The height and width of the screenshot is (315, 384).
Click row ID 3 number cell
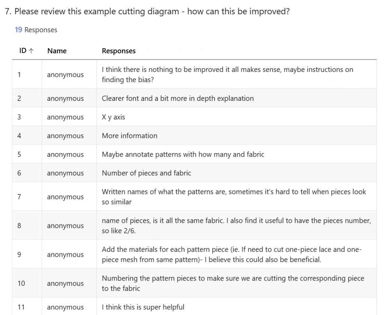point(19,117)
